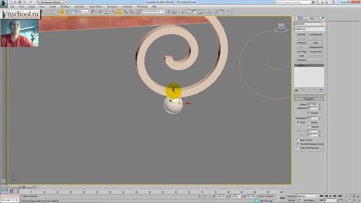This screenshot has width=361, height=203.
Task: Click the Mirror tool icon
Action: [x=169, y=12]
